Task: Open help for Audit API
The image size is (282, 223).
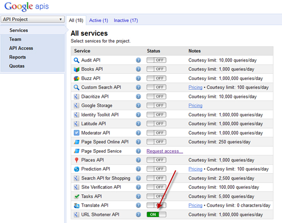Action: [138, 60]
